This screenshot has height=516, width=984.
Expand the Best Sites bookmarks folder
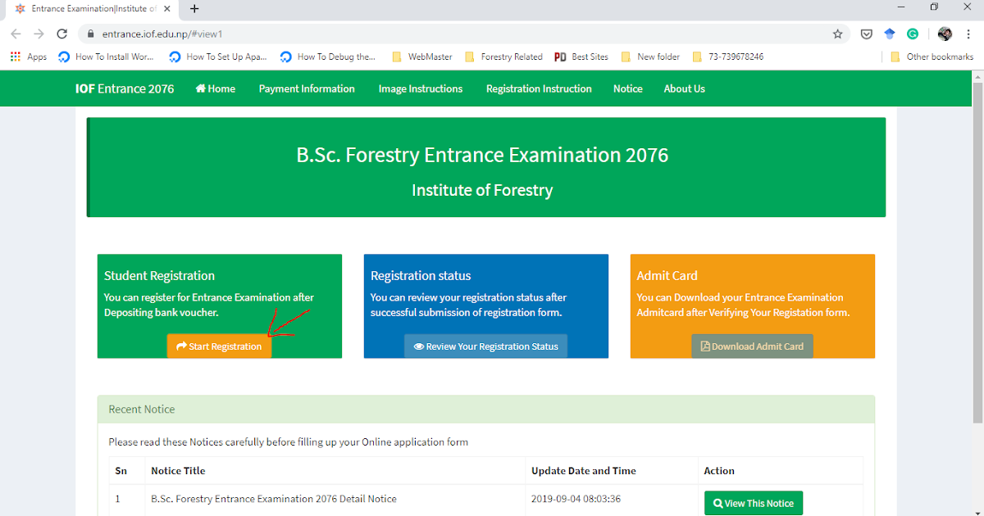pos(581,56)
